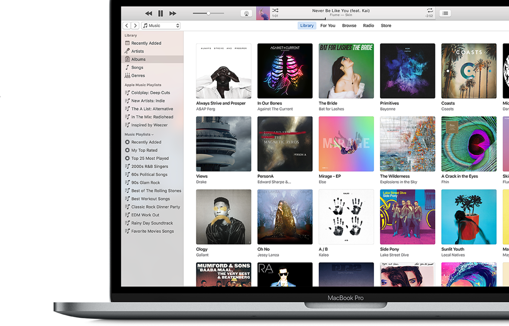Open the In Our Bones album cover
The width and height of the screenshot is (509, 326).
[285, 71]
